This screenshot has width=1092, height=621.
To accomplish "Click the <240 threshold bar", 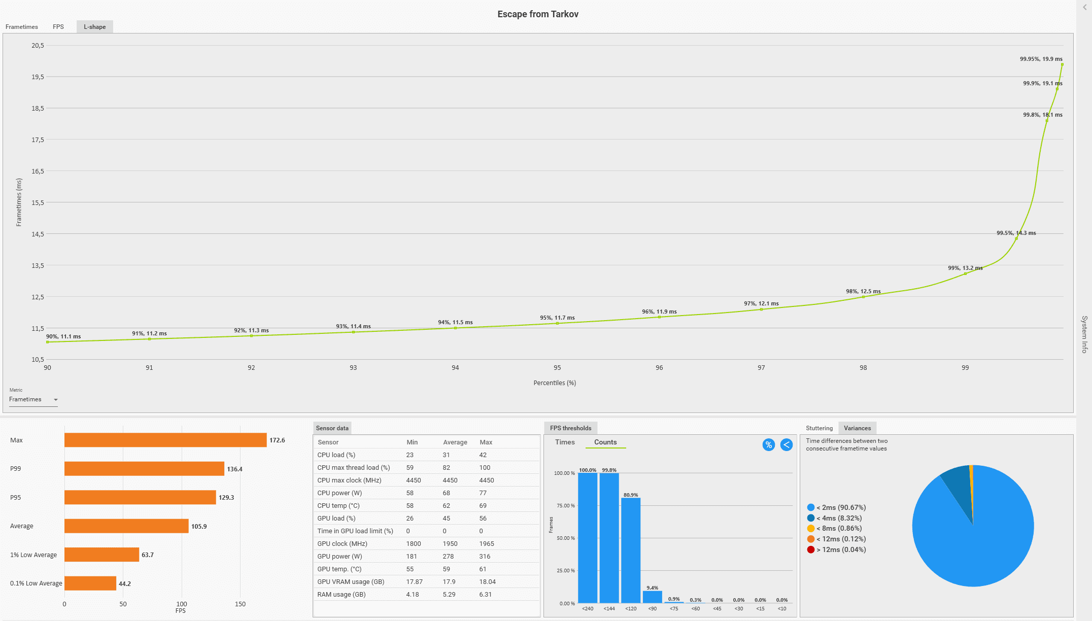I will click(x=588, y=538).
